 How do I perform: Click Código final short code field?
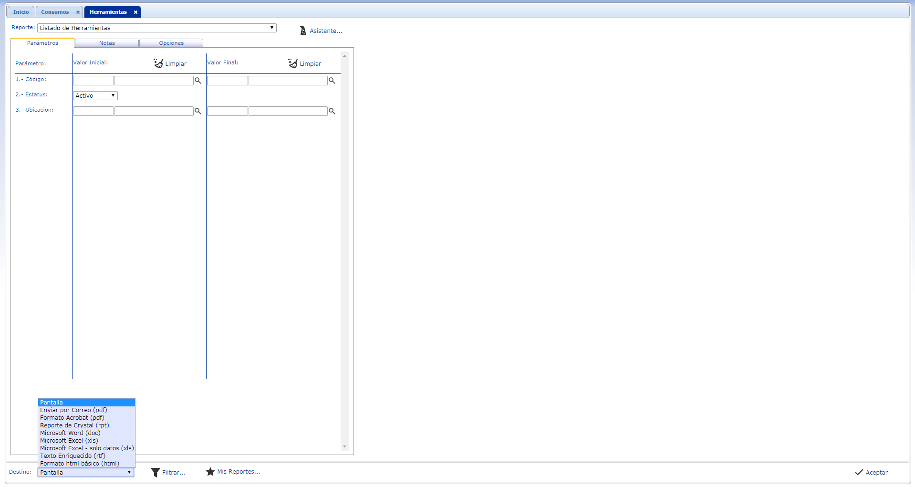point(228,81)
